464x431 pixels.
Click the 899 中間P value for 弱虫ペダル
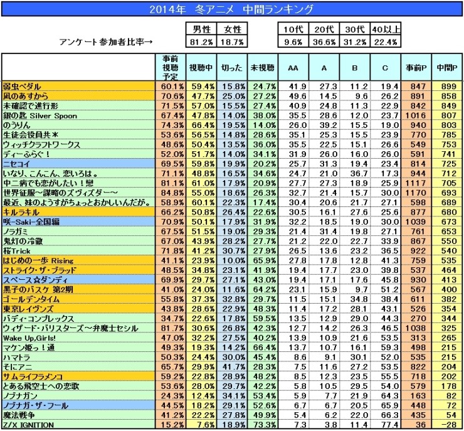[447, 86]
